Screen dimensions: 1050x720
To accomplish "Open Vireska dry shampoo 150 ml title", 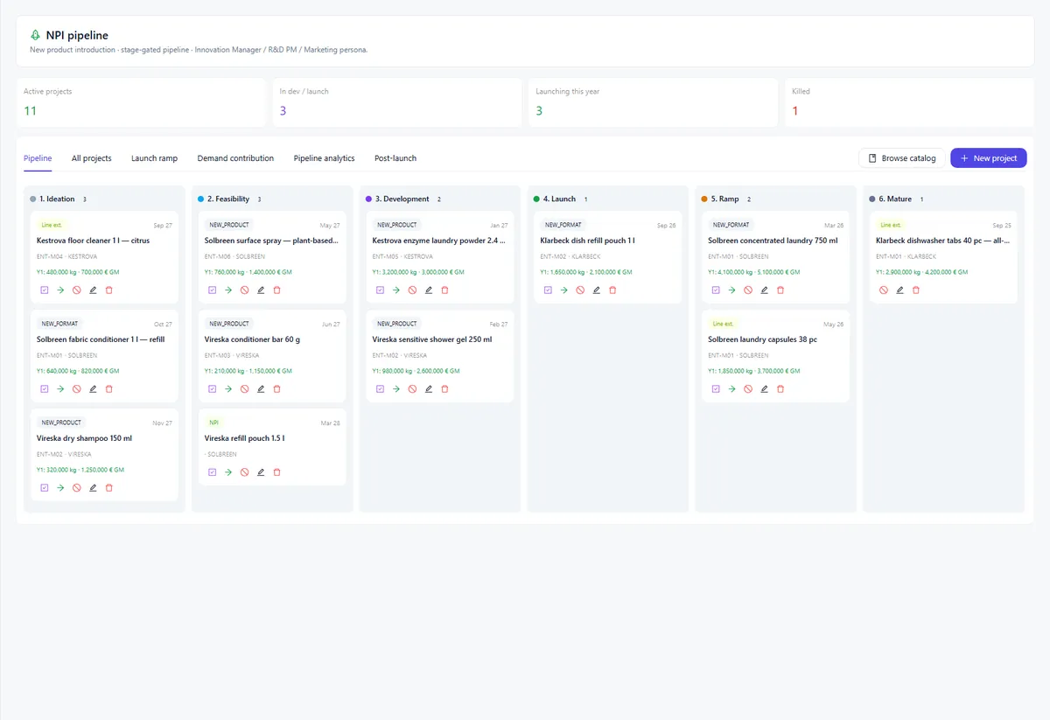I will coord(84,438).
